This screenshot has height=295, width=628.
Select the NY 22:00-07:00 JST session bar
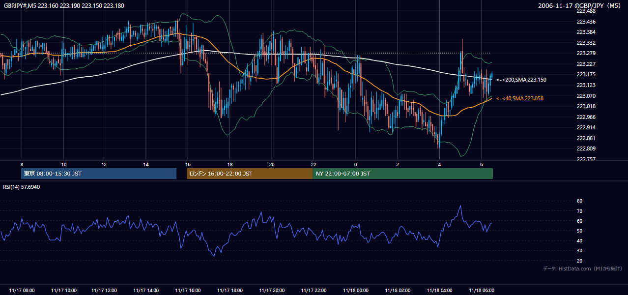[x=403, y=174]
